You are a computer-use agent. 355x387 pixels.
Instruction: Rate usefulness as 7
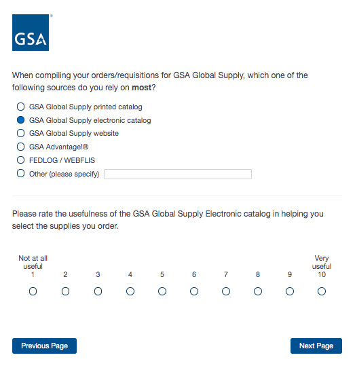(x=226, y=291)
